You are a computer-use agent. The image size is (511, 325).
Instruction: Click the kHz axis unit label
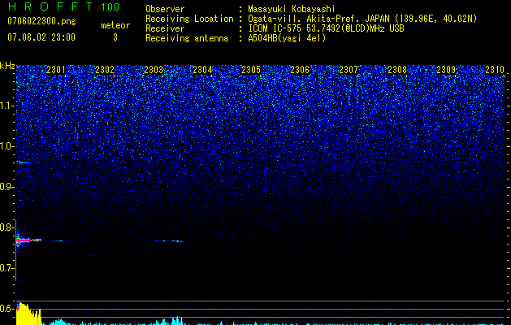point(7,66)
